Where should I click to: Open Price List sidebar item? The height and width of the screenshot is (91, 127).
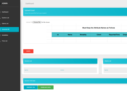[x=5, y=41]
